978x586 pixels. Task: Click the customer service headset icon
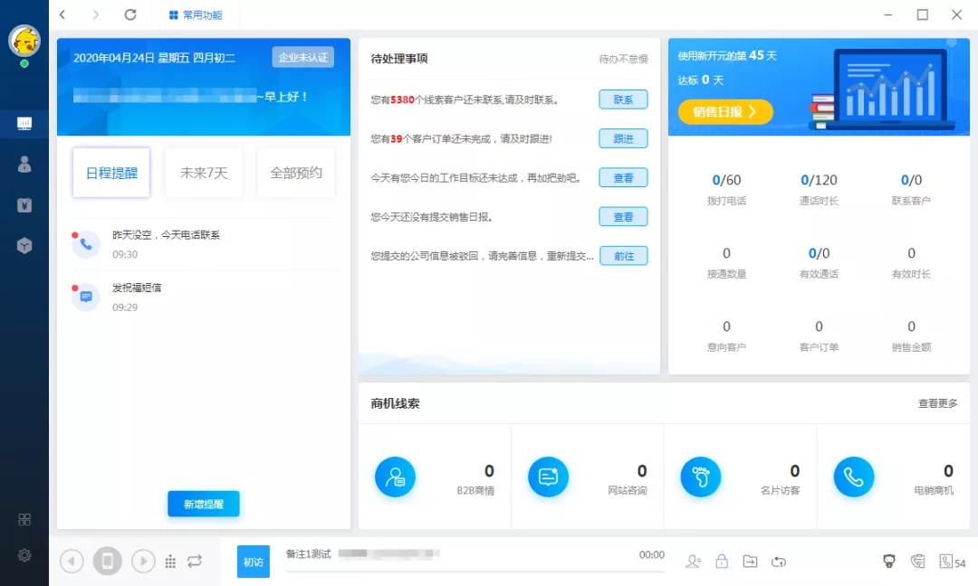coord(917,561)
